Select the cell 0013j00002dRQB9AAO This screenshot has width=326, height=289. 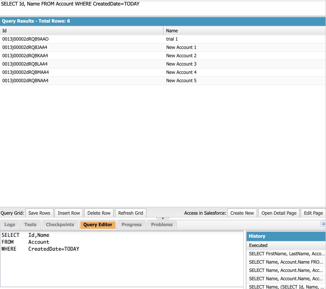(x=81, y=39)
